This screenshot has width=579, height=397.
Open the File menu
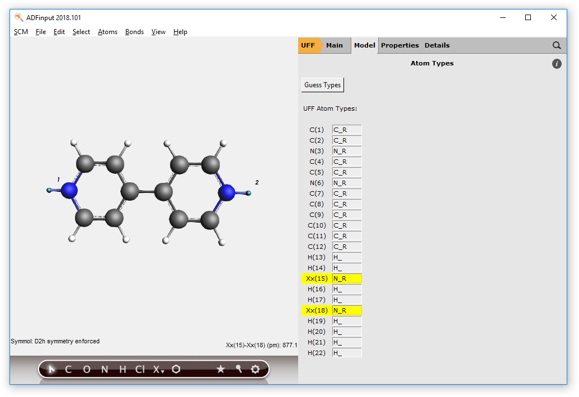41,32
